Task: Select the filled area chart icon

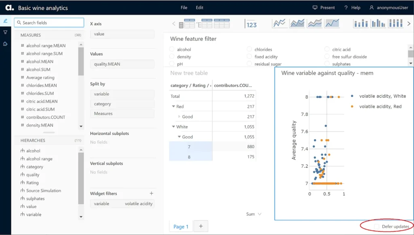Action: click(332, 23)
